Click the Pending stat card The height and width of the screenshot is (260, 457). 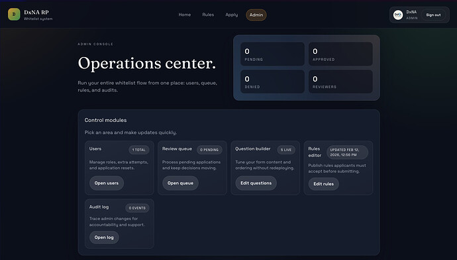(272, 54)
